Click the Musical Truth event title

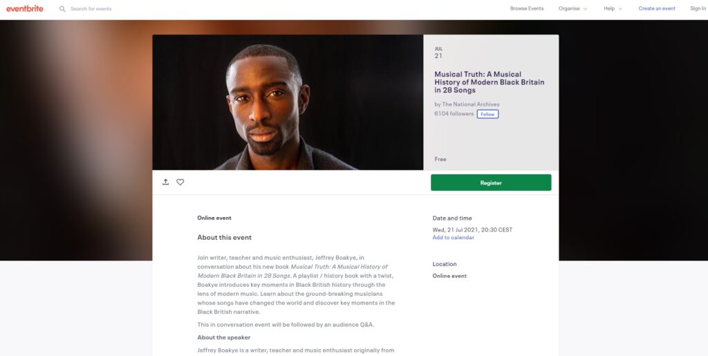pos(489,82)
